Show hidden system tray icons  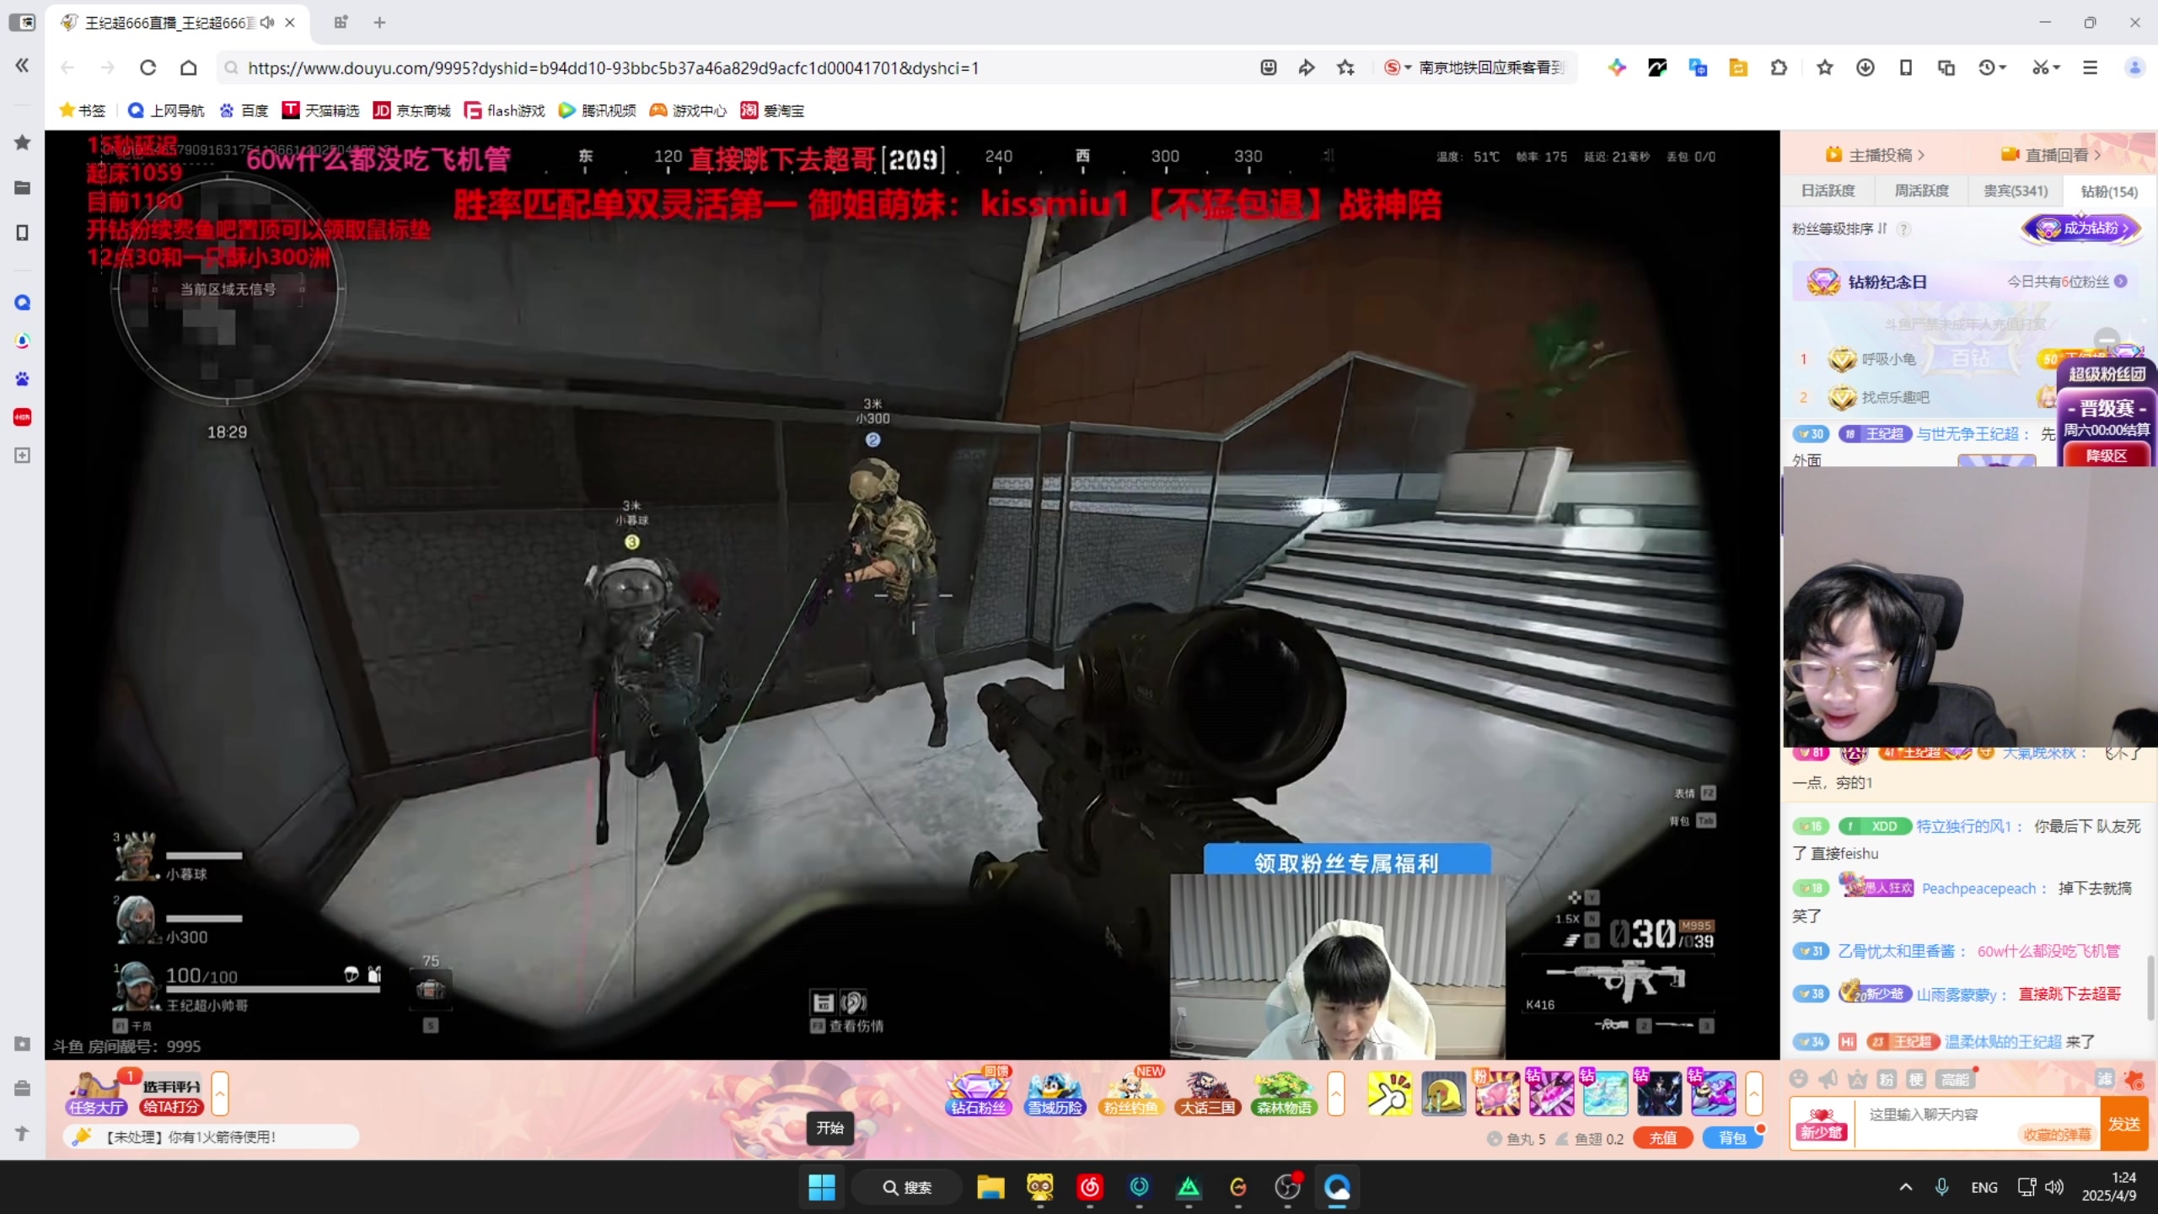pyautogui.click(x=1905, y=1187)
